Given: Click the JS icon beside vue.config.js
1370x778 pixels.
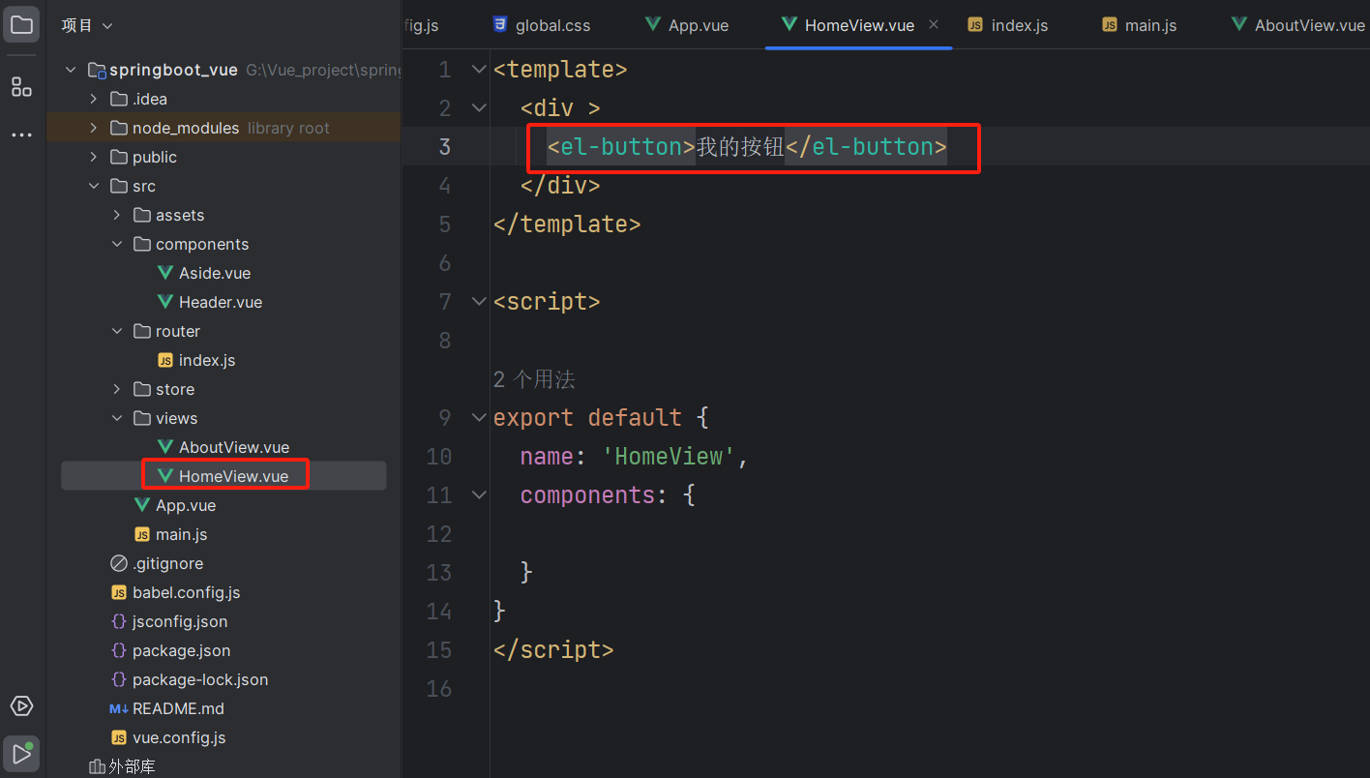Looking at the screenshot, I should point(119,737).
